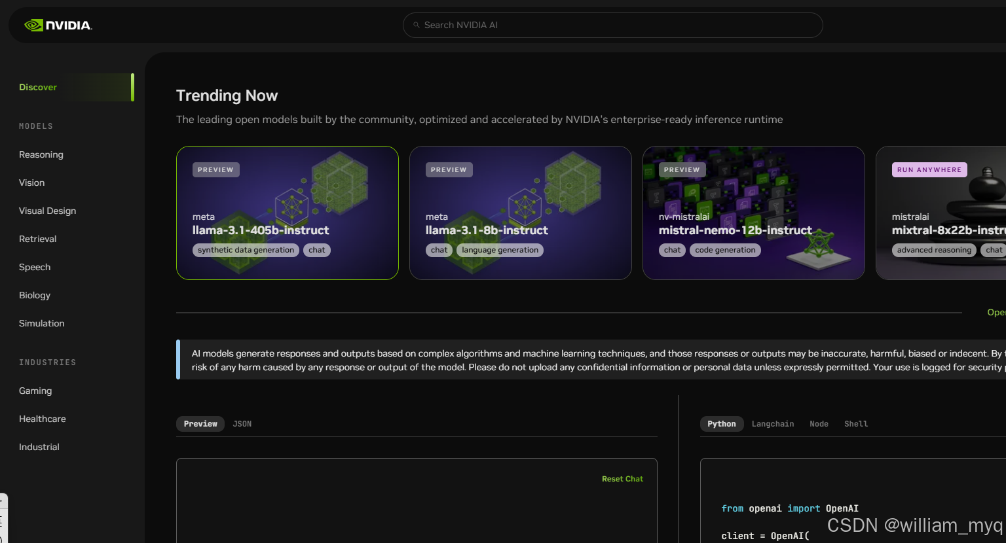Click the nv-mistralai publisher label
This screenshot has height=543, width=1006.
(x=684, y=217)
